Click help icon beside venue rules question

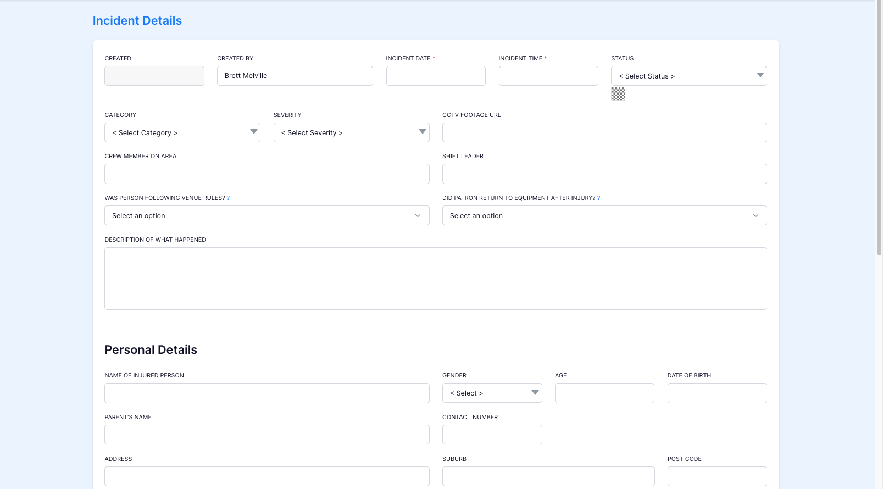coord(228,198)
